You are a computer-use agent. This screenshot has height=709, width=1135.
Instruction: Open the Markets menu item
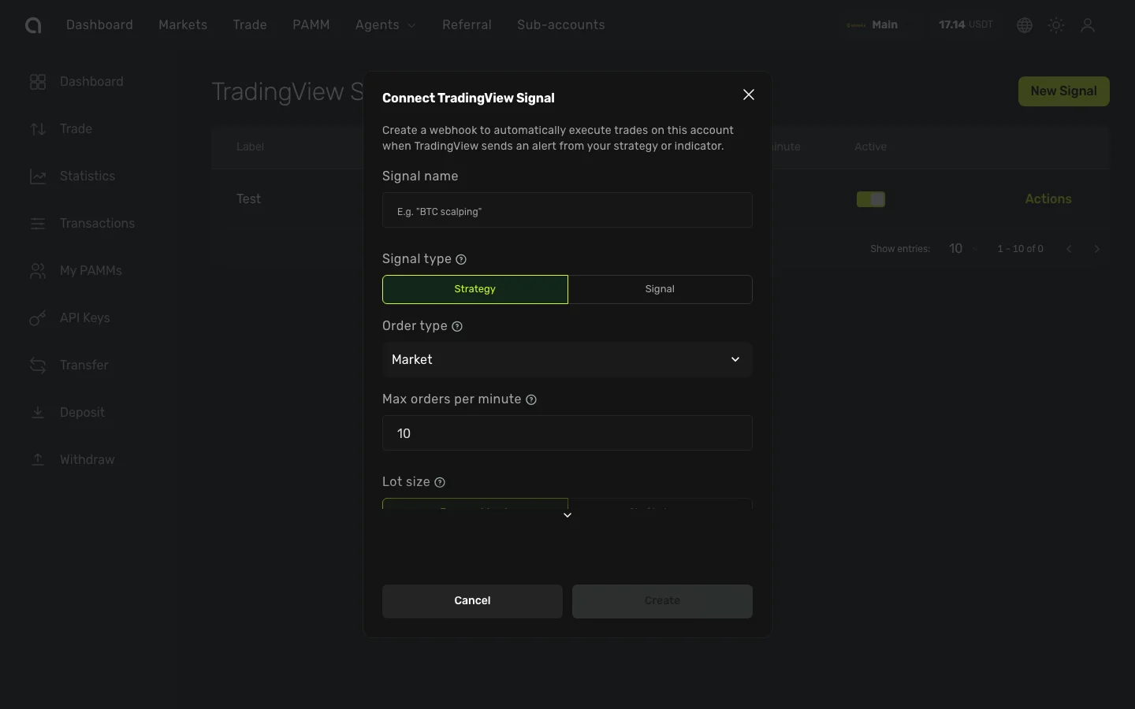183,24
